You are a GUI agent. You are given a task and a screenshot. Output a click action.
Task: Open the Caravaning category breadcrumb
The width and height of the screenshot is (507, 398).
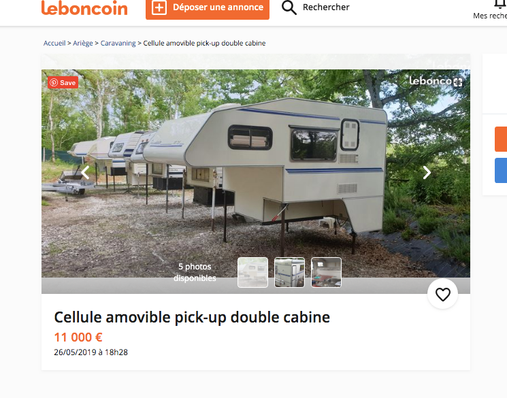click(118, 43)
